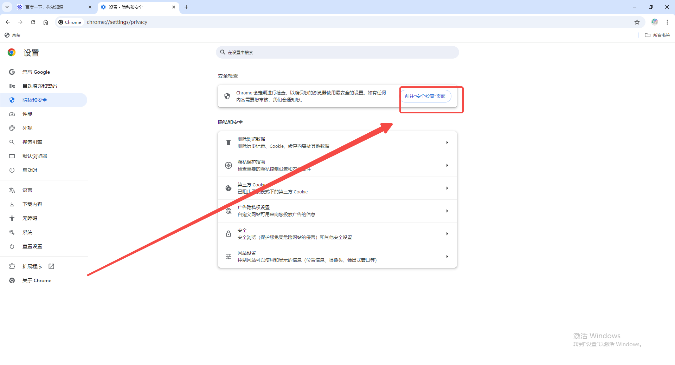Click the wrench icon for 系统

click(x=12, y=232)
